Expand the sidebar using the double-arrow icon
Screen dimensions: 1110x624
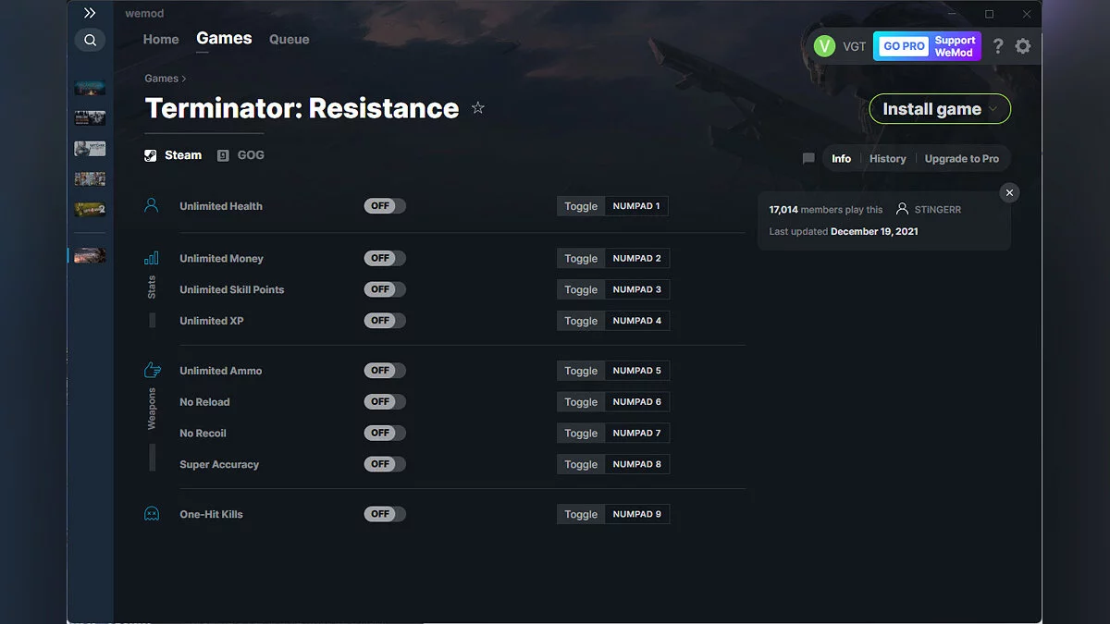coord(89,13)
